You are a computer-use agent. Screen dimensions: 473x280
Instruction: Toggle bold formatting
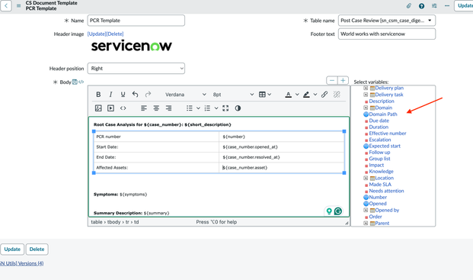click(98, 95)
